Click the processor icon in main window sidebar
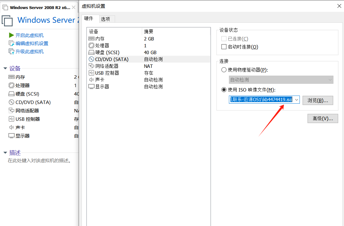 (x=12, y=85)
